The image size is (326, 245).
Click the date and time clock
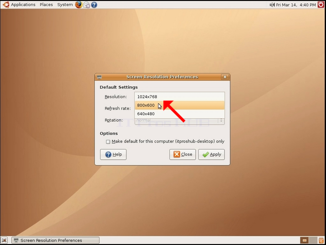[x=296, y=4]
